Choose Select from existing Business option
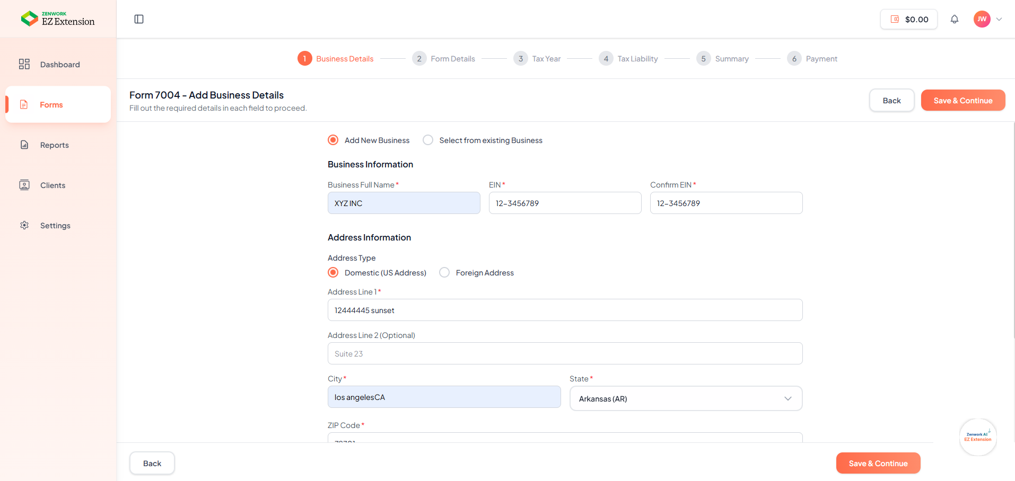The image size is (1015, 481). click(x=428, y=140)
